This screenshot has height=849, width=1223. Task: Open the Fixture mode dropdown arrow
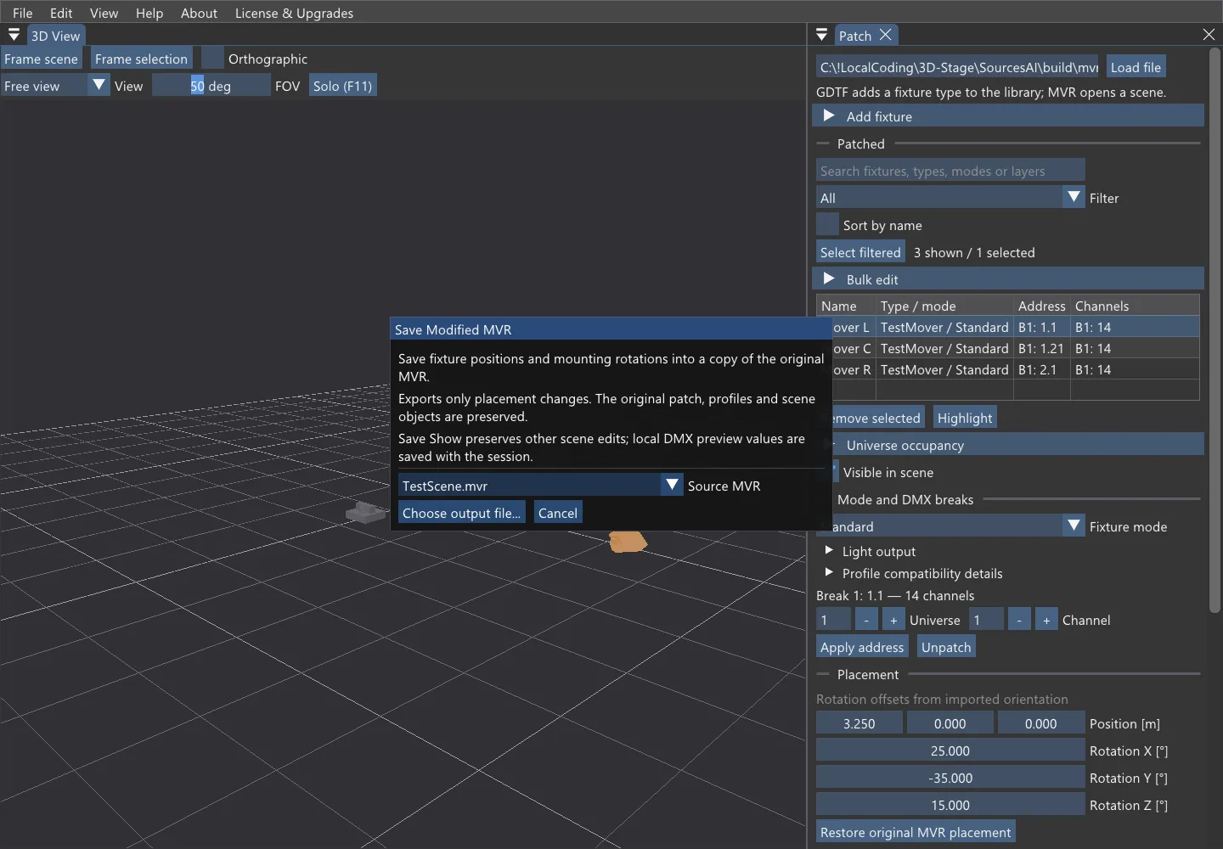[1074, 526]
